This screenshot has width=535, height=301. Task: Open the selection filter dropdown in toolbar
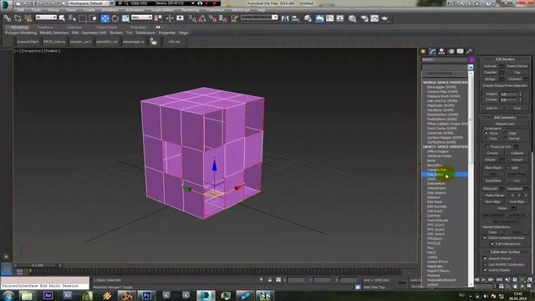[x=46, y=18]
